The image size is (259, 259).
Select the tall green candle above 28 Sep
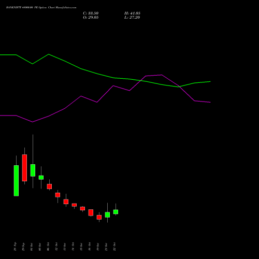click(x=16, y=181)
